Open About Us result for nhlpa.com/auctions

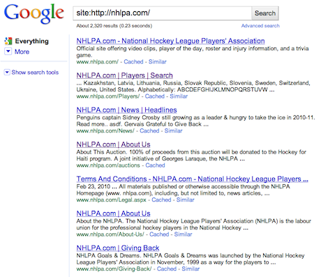(113, 144)
